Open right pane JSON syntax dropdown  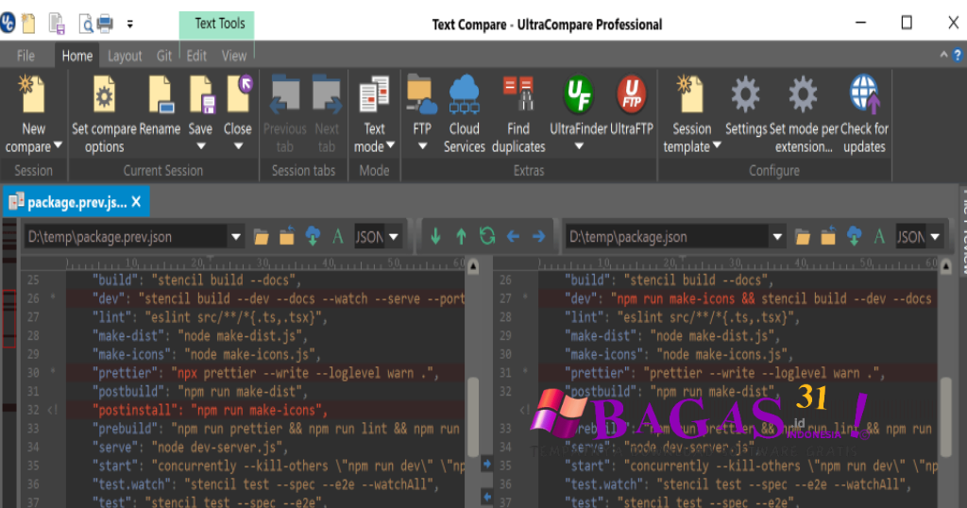[935, 237]
